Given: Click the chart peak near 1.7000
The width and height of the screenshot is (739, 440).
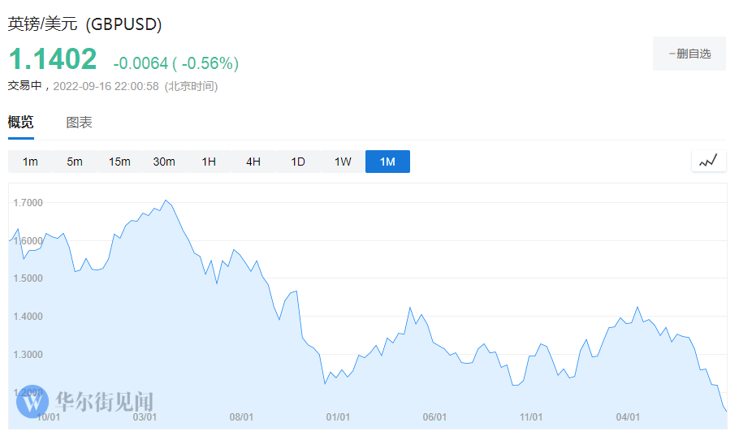Looking at the screenshot, I should (166, 201).
